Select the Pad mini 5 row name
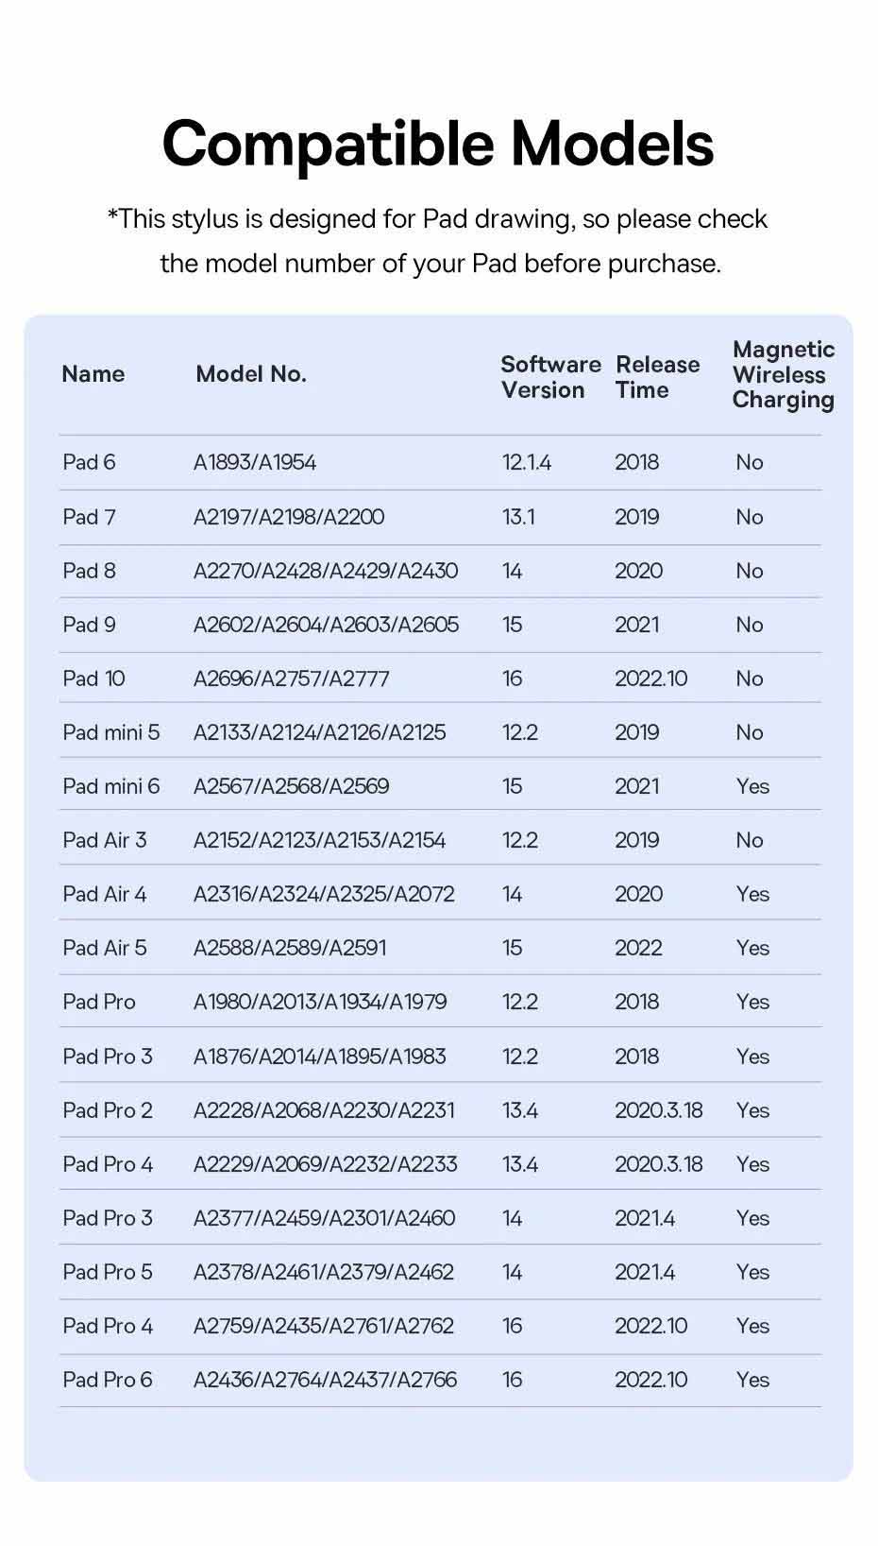This screenshot has width=878, height=1546. click(x=111, y=732)
